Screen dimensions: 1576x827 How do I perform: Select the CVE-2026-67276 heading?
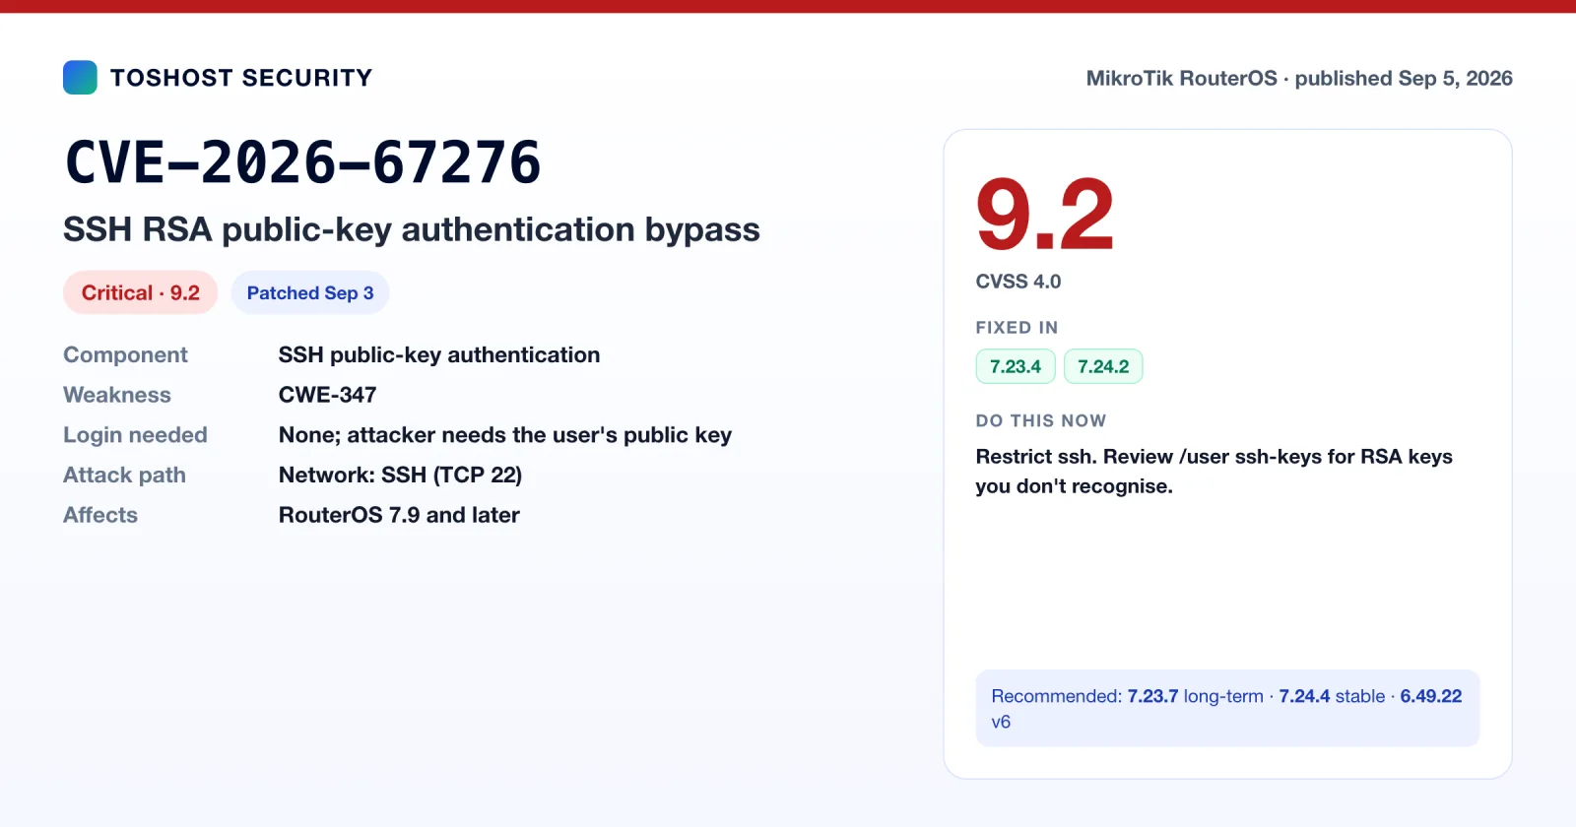point(303,162)
